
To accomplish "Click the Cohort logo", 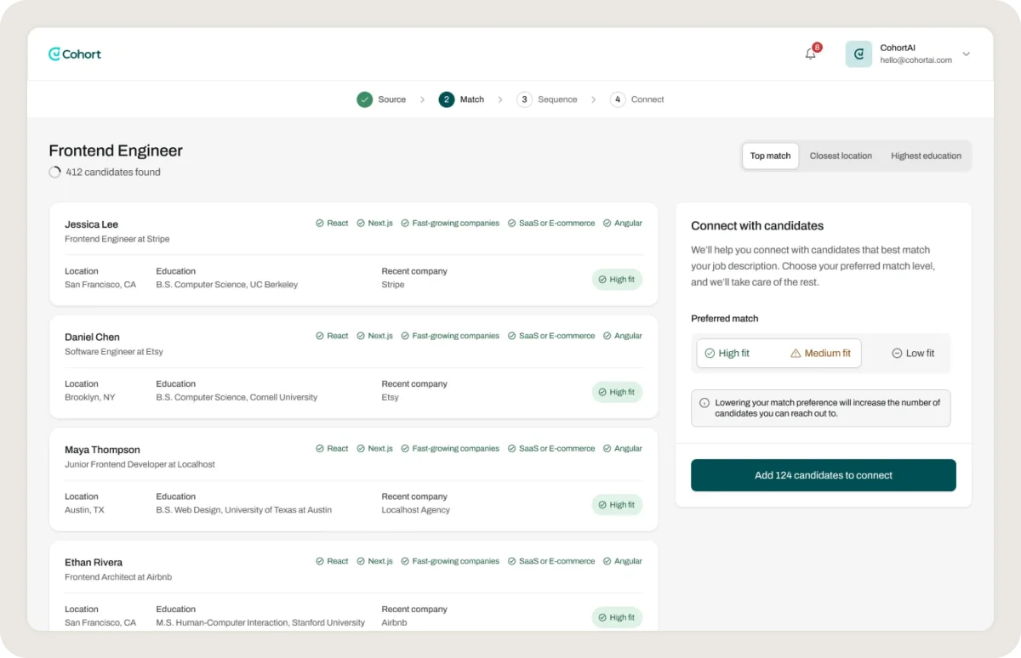I will 75,54.
